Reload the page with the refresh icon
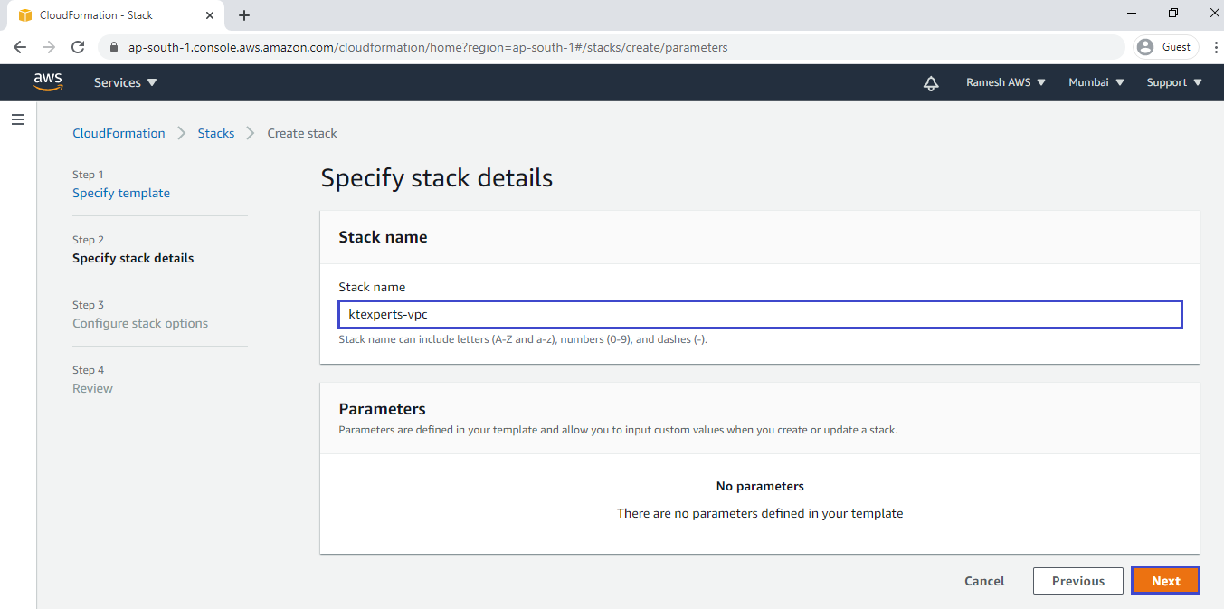 [x=78, y=47]
